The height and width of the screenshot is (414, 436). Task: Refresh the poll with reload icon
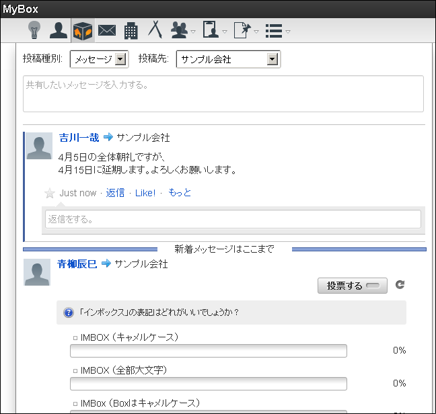(400, 284)
